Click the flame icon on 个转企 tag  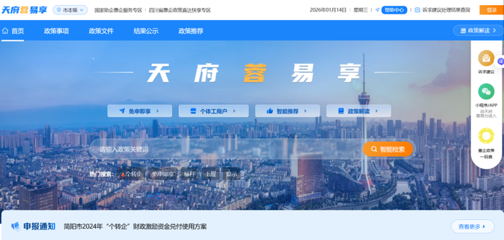click(x=123, y=174)
